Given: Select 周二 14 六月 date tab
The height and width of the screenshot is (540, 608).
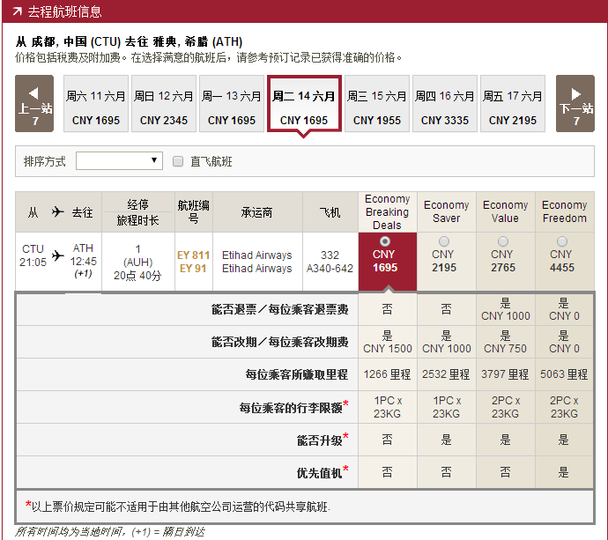Looking at the screenshot, I should pyautogui.click(x=304, y=103).
